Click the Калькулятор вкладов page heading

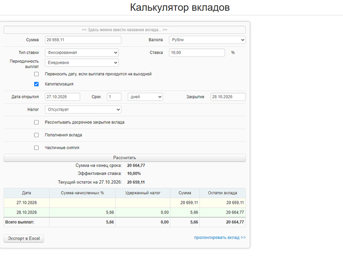[x=180, y=7]
